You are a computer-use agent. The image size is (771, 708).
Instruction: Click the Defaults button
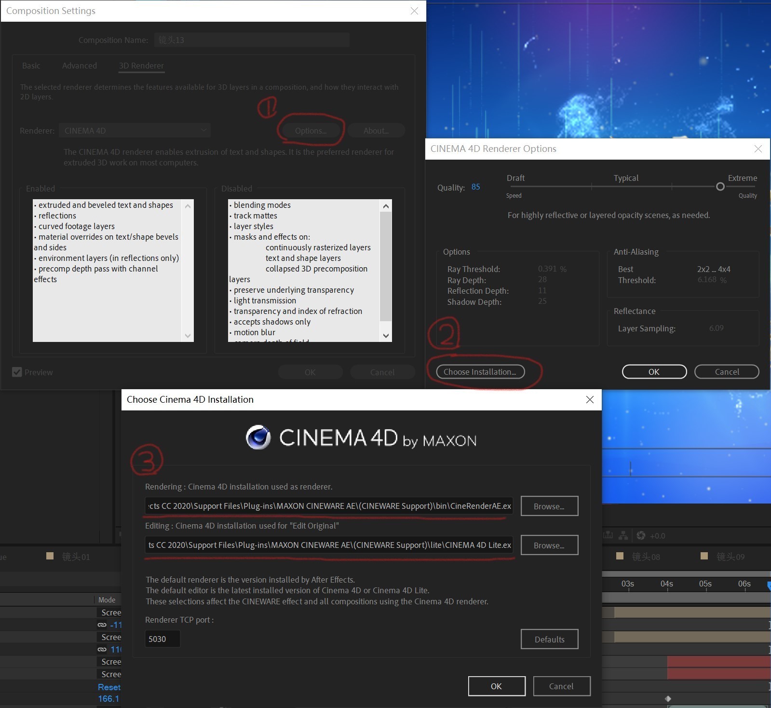tap(549, 639)
